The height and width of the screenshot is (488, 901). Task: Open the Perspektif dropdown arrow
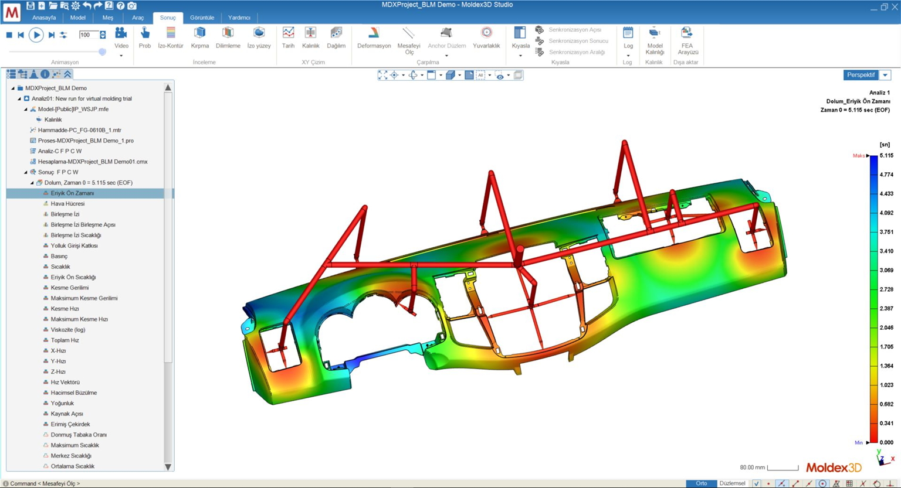tap(885, 75)
